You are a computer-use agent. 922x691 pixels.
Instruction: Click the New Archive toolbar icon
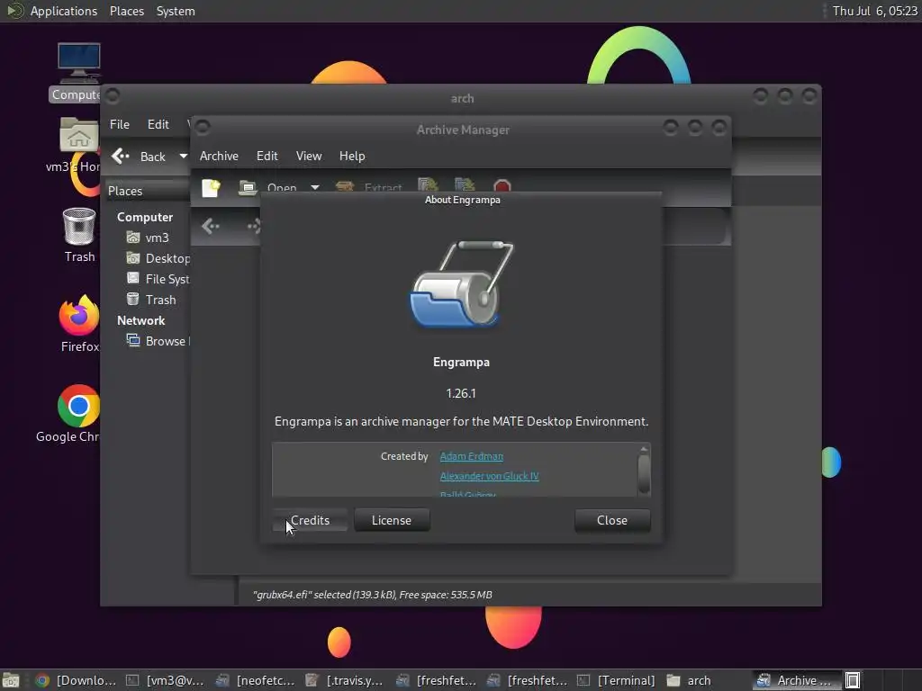click(x=211, y=187)
